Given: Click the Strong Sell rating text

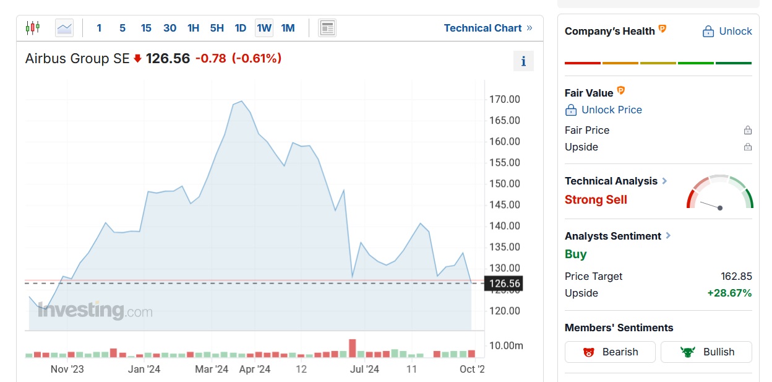Looking at the screenshot, I should click(596, 199).
